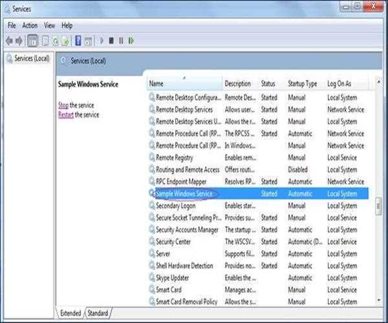Select the Sample Windows Service row

pyautogui.click(x=258, y=194)
